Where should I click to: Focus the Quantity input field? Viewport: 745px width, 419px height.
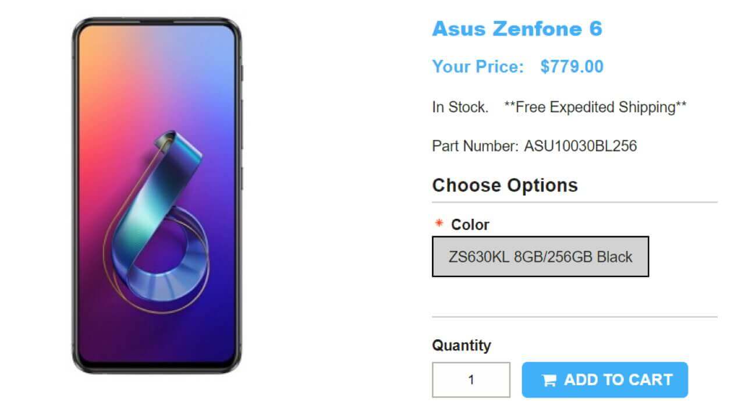click(x=471, y=380)
